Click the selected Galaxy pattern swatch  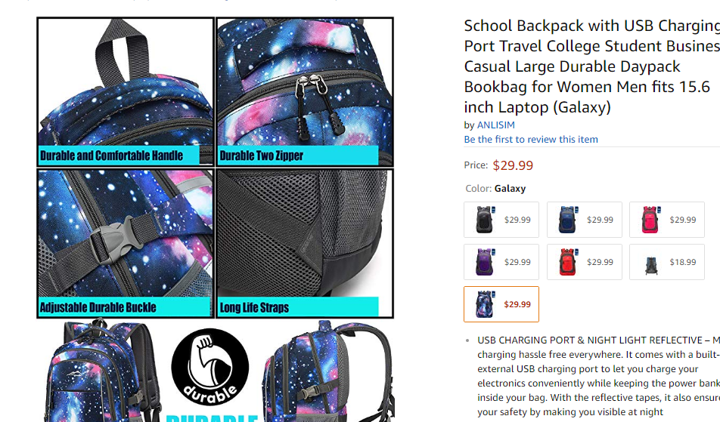coord(501,304)
